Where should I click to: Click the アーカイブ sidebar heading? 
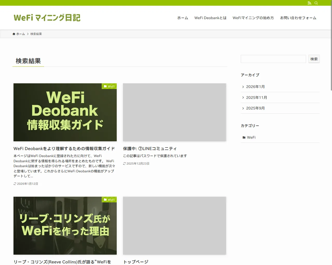tap(250, 75)
